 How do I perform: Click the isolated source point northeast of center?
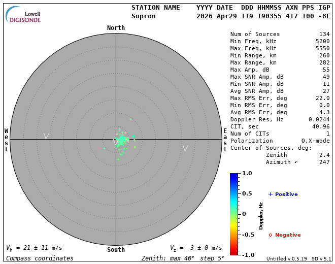click(130, 119)
